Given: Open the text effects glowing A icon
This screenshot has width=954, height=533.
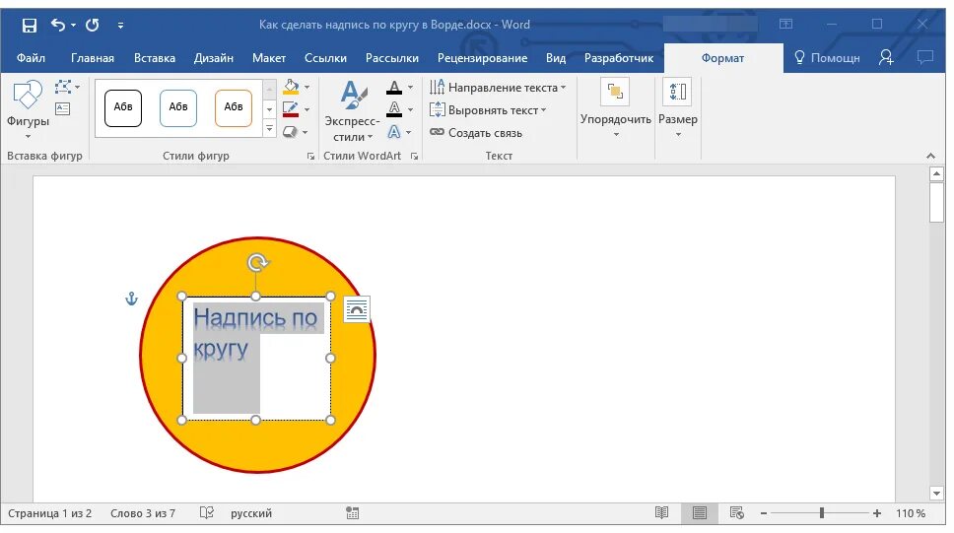Looking at the screenshot, I should 394,131.
